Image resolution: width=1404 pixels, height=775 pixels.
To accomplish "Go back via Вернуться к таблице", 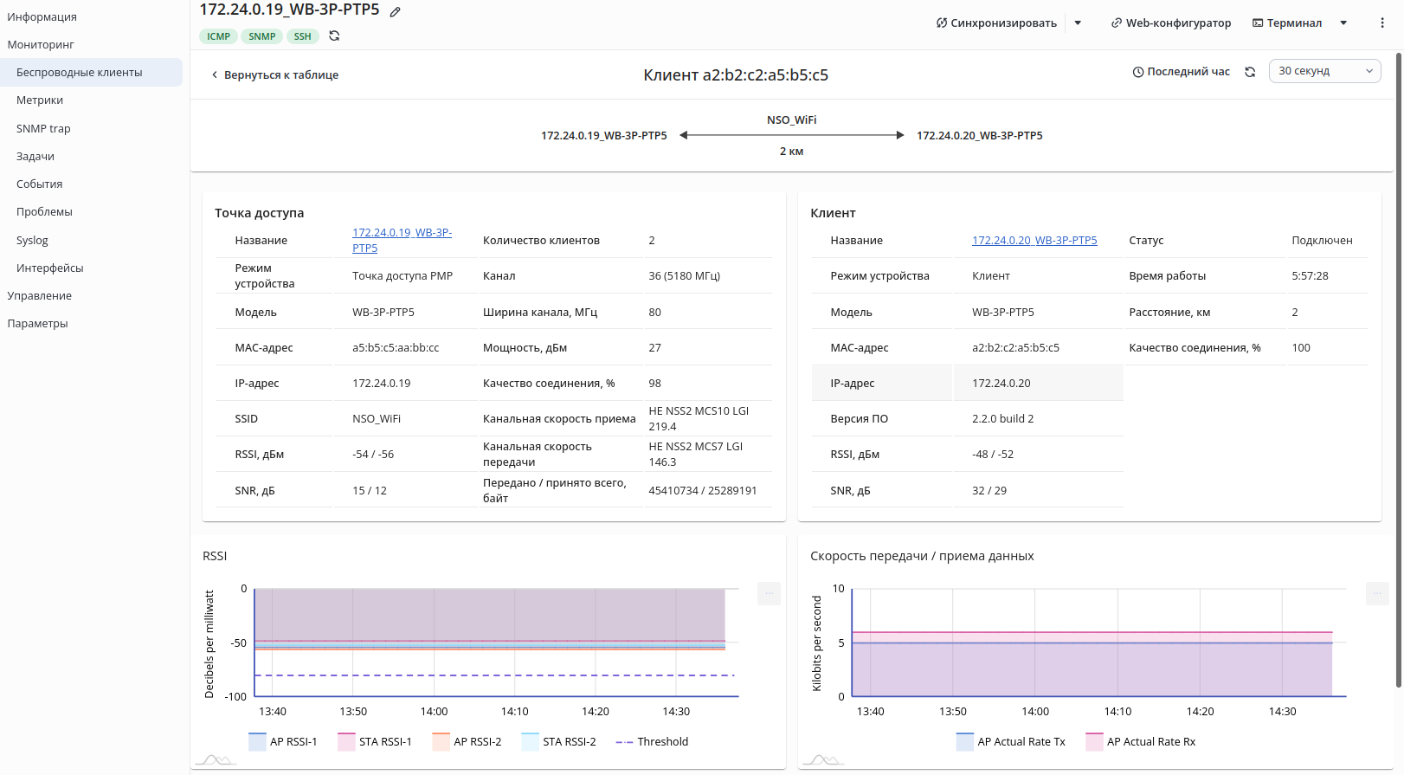I will tap(274, 75).
